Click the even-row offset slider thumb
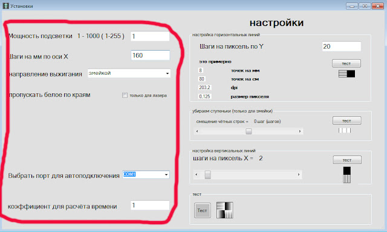 click(249, 131)
